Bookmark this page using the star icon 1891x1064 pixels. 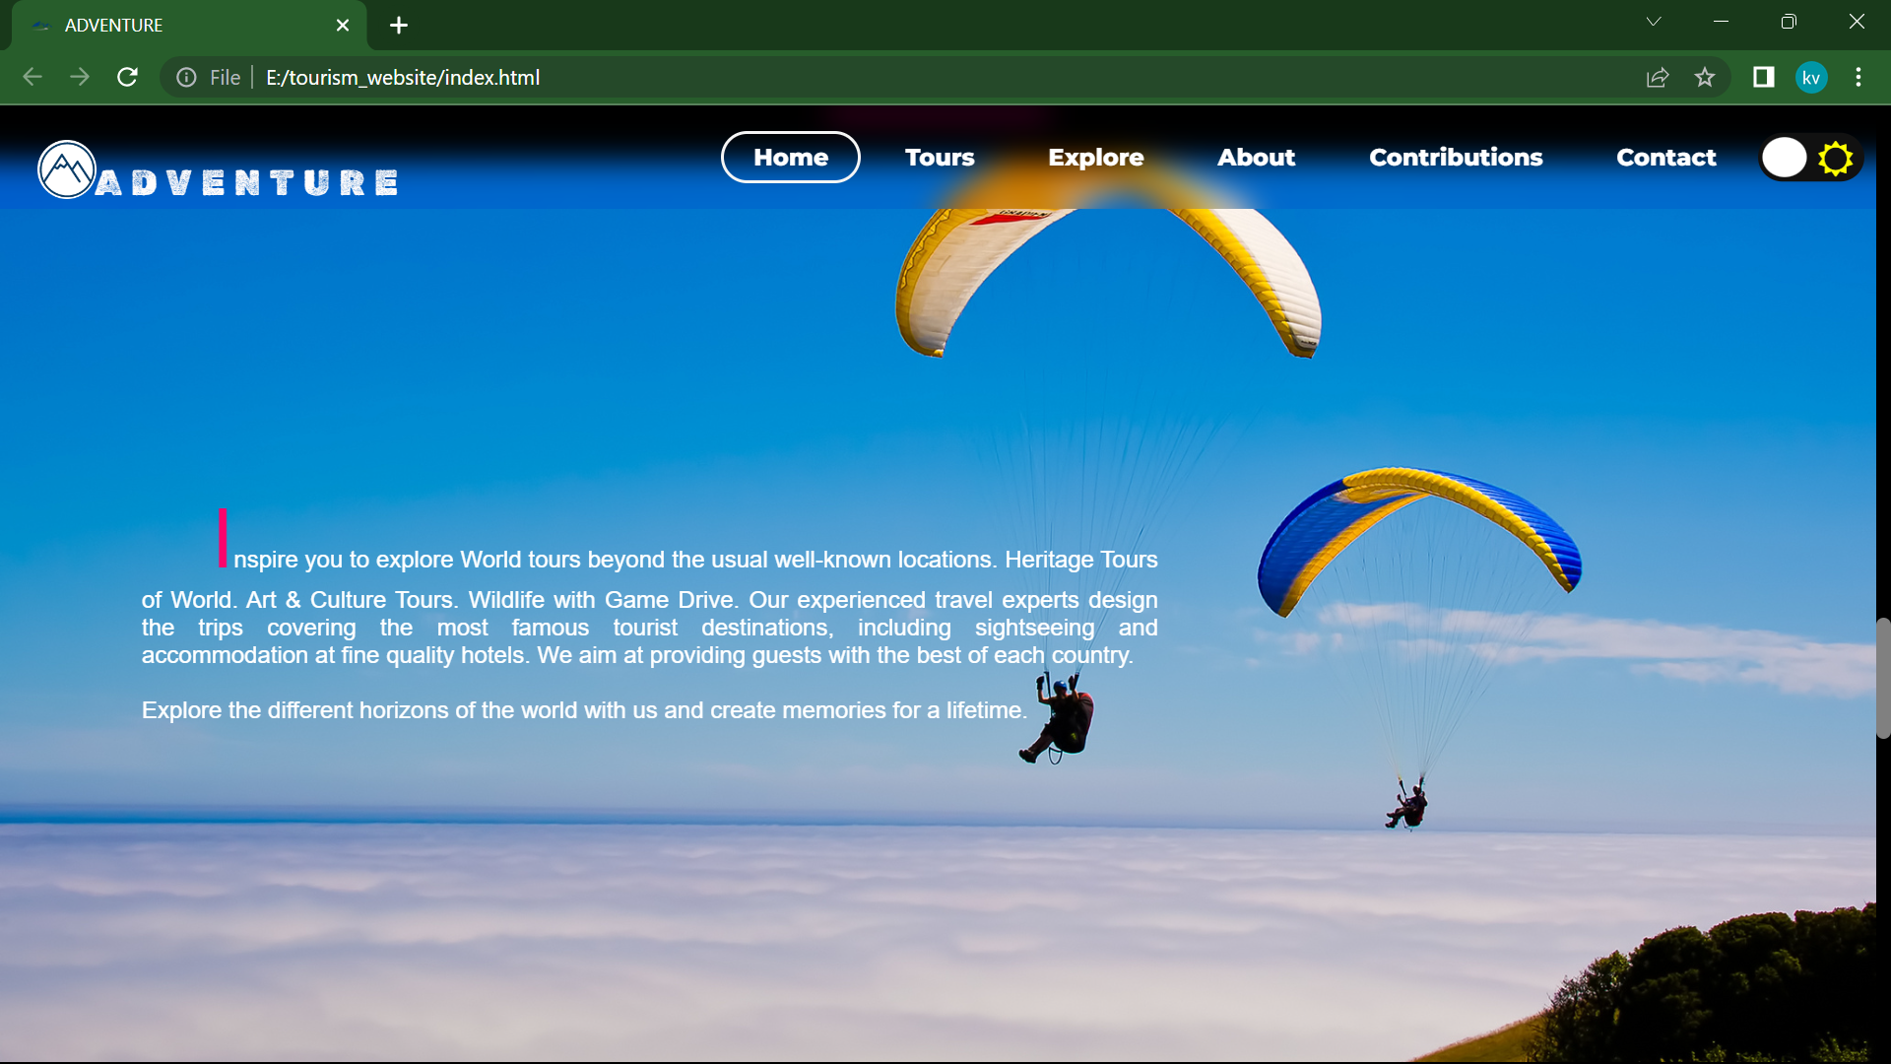[x=1705, y=77]
